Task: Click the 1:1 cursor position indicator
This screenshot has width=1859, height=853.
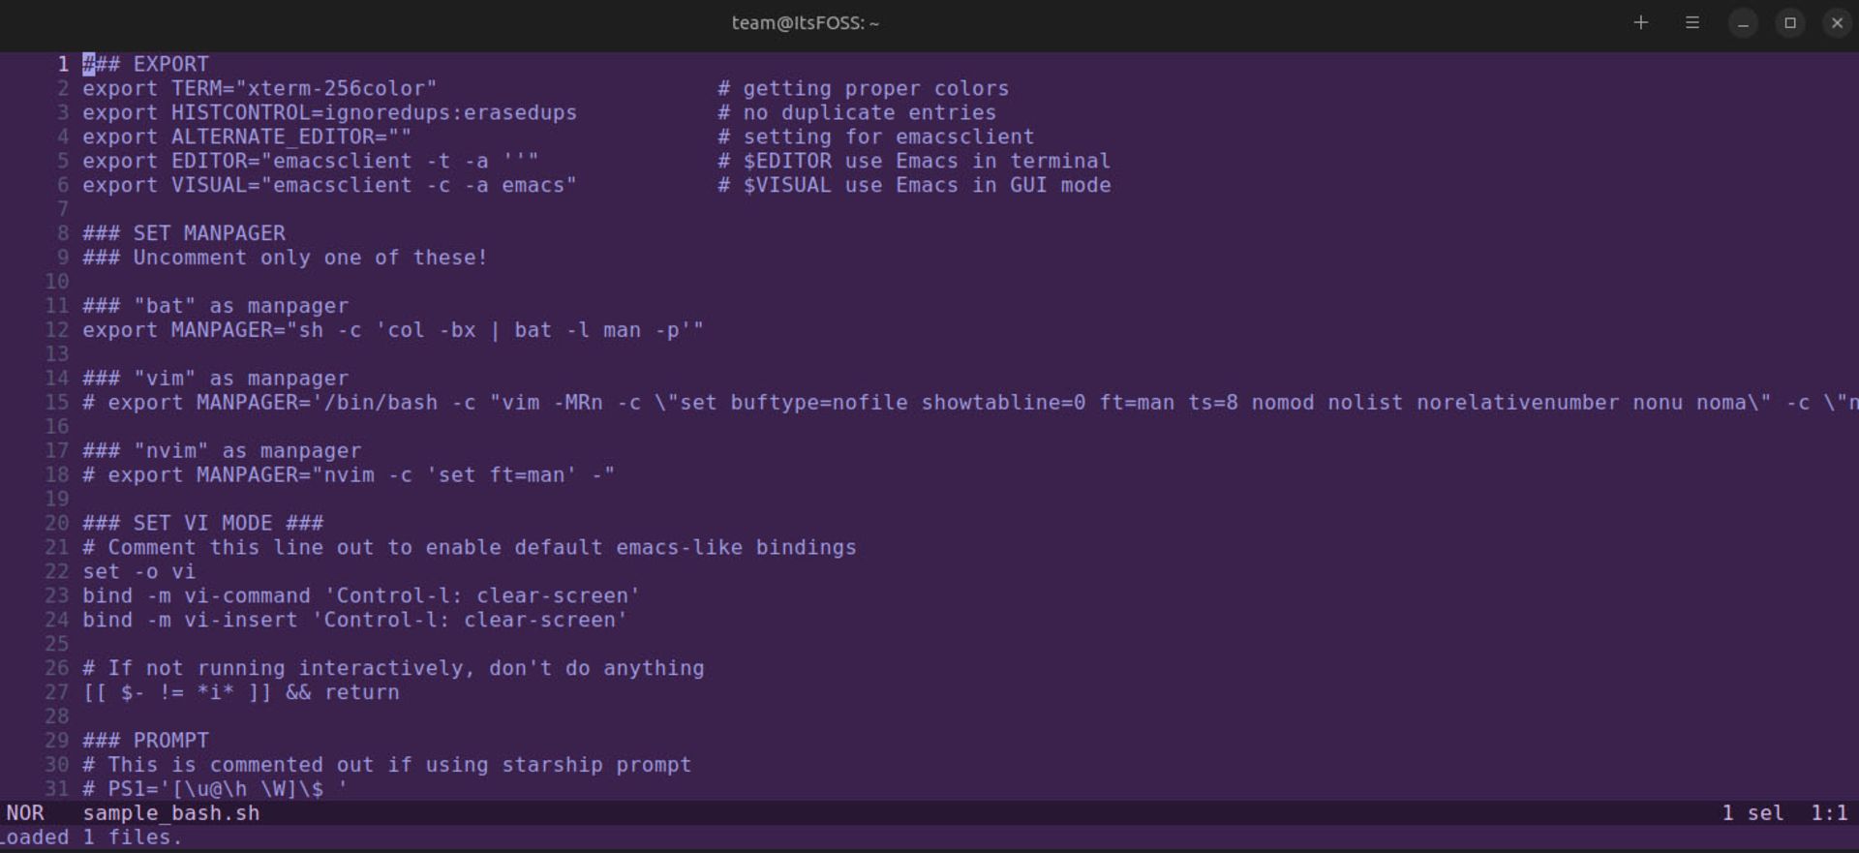Action: (1828, 813)
